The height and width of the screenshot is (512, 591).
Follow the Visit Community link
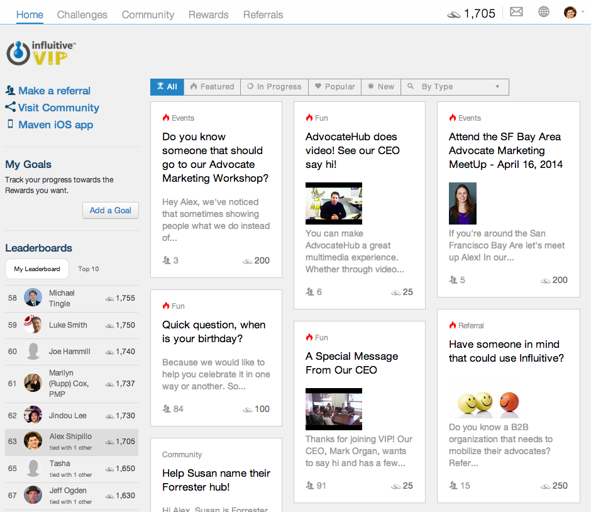click(57, 108)
